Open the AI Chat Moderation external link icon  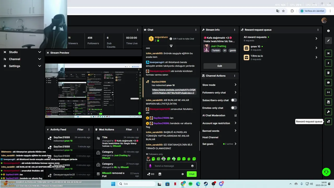(236, 115)
